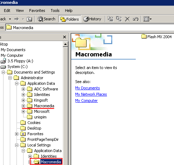Screen dimensions: 174x165
Task: Expand the Microsoft folder
Action: pyautogui.click(x=23, y=111)
